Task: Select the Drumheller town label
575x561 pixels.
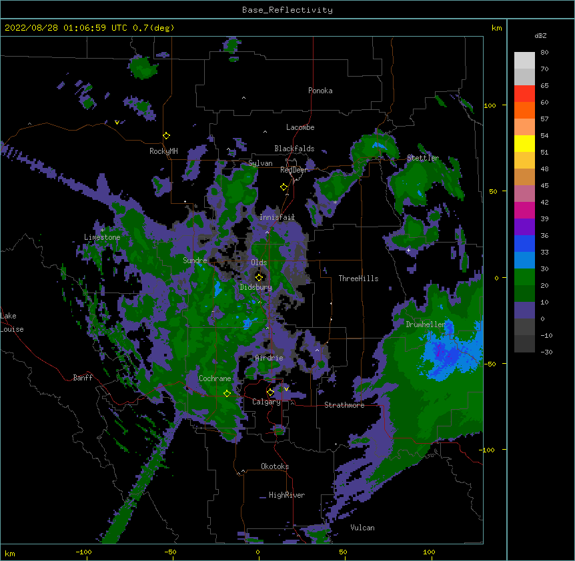Action: coord(426,324)
